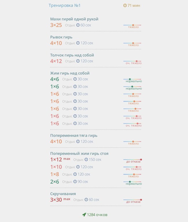Select the 3×30 max sets value
Image resolution: width=188 pixels, height=222 pixels.
60,200
